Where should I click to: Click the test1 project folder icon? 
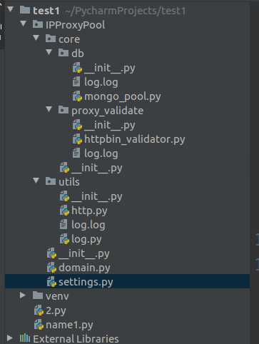[x=25, y=10]
